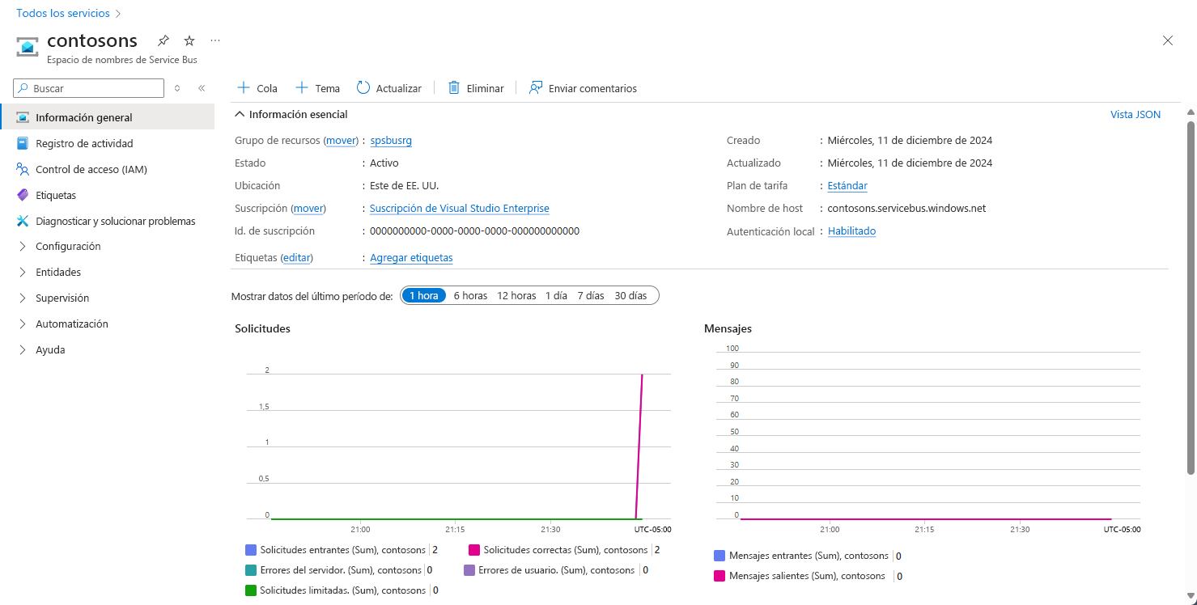Click mover link beside Grupo de recursos
Viewport: 1197px width, 605px height.
(x=341, y=140)
